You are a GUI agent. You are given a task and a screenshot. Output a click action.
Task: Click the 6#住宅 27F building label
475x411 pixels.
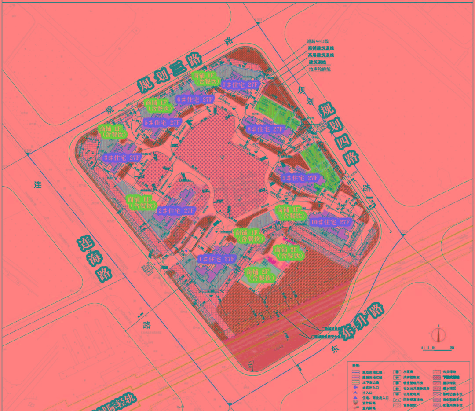coord(195,99)
